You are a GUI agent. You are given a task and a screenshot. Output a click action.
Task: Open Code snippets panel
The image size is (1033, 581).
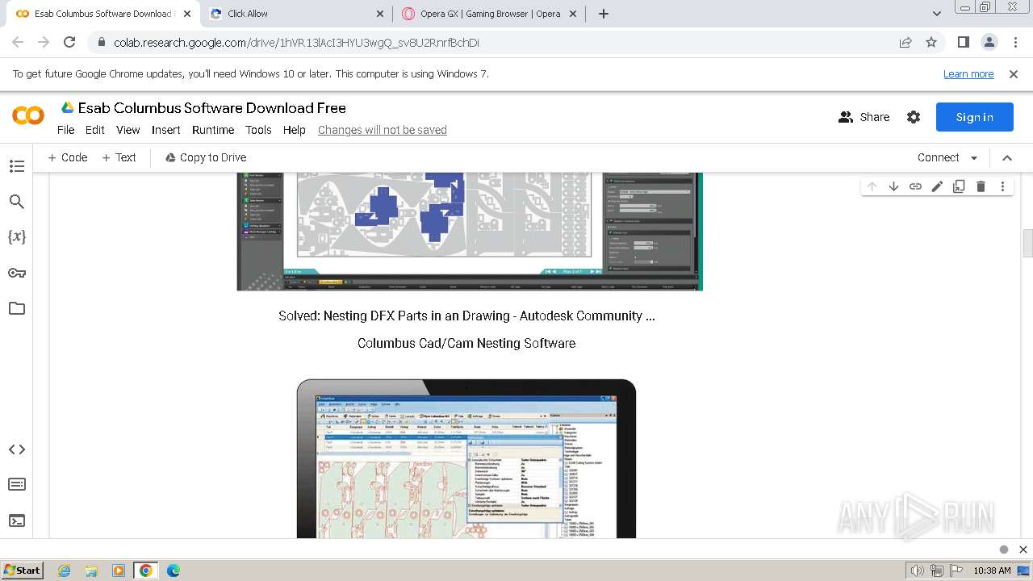(17, 449)
